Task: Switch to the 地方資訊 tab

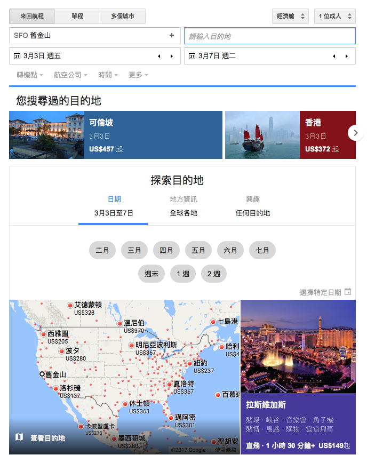Action: click(183, 199)
